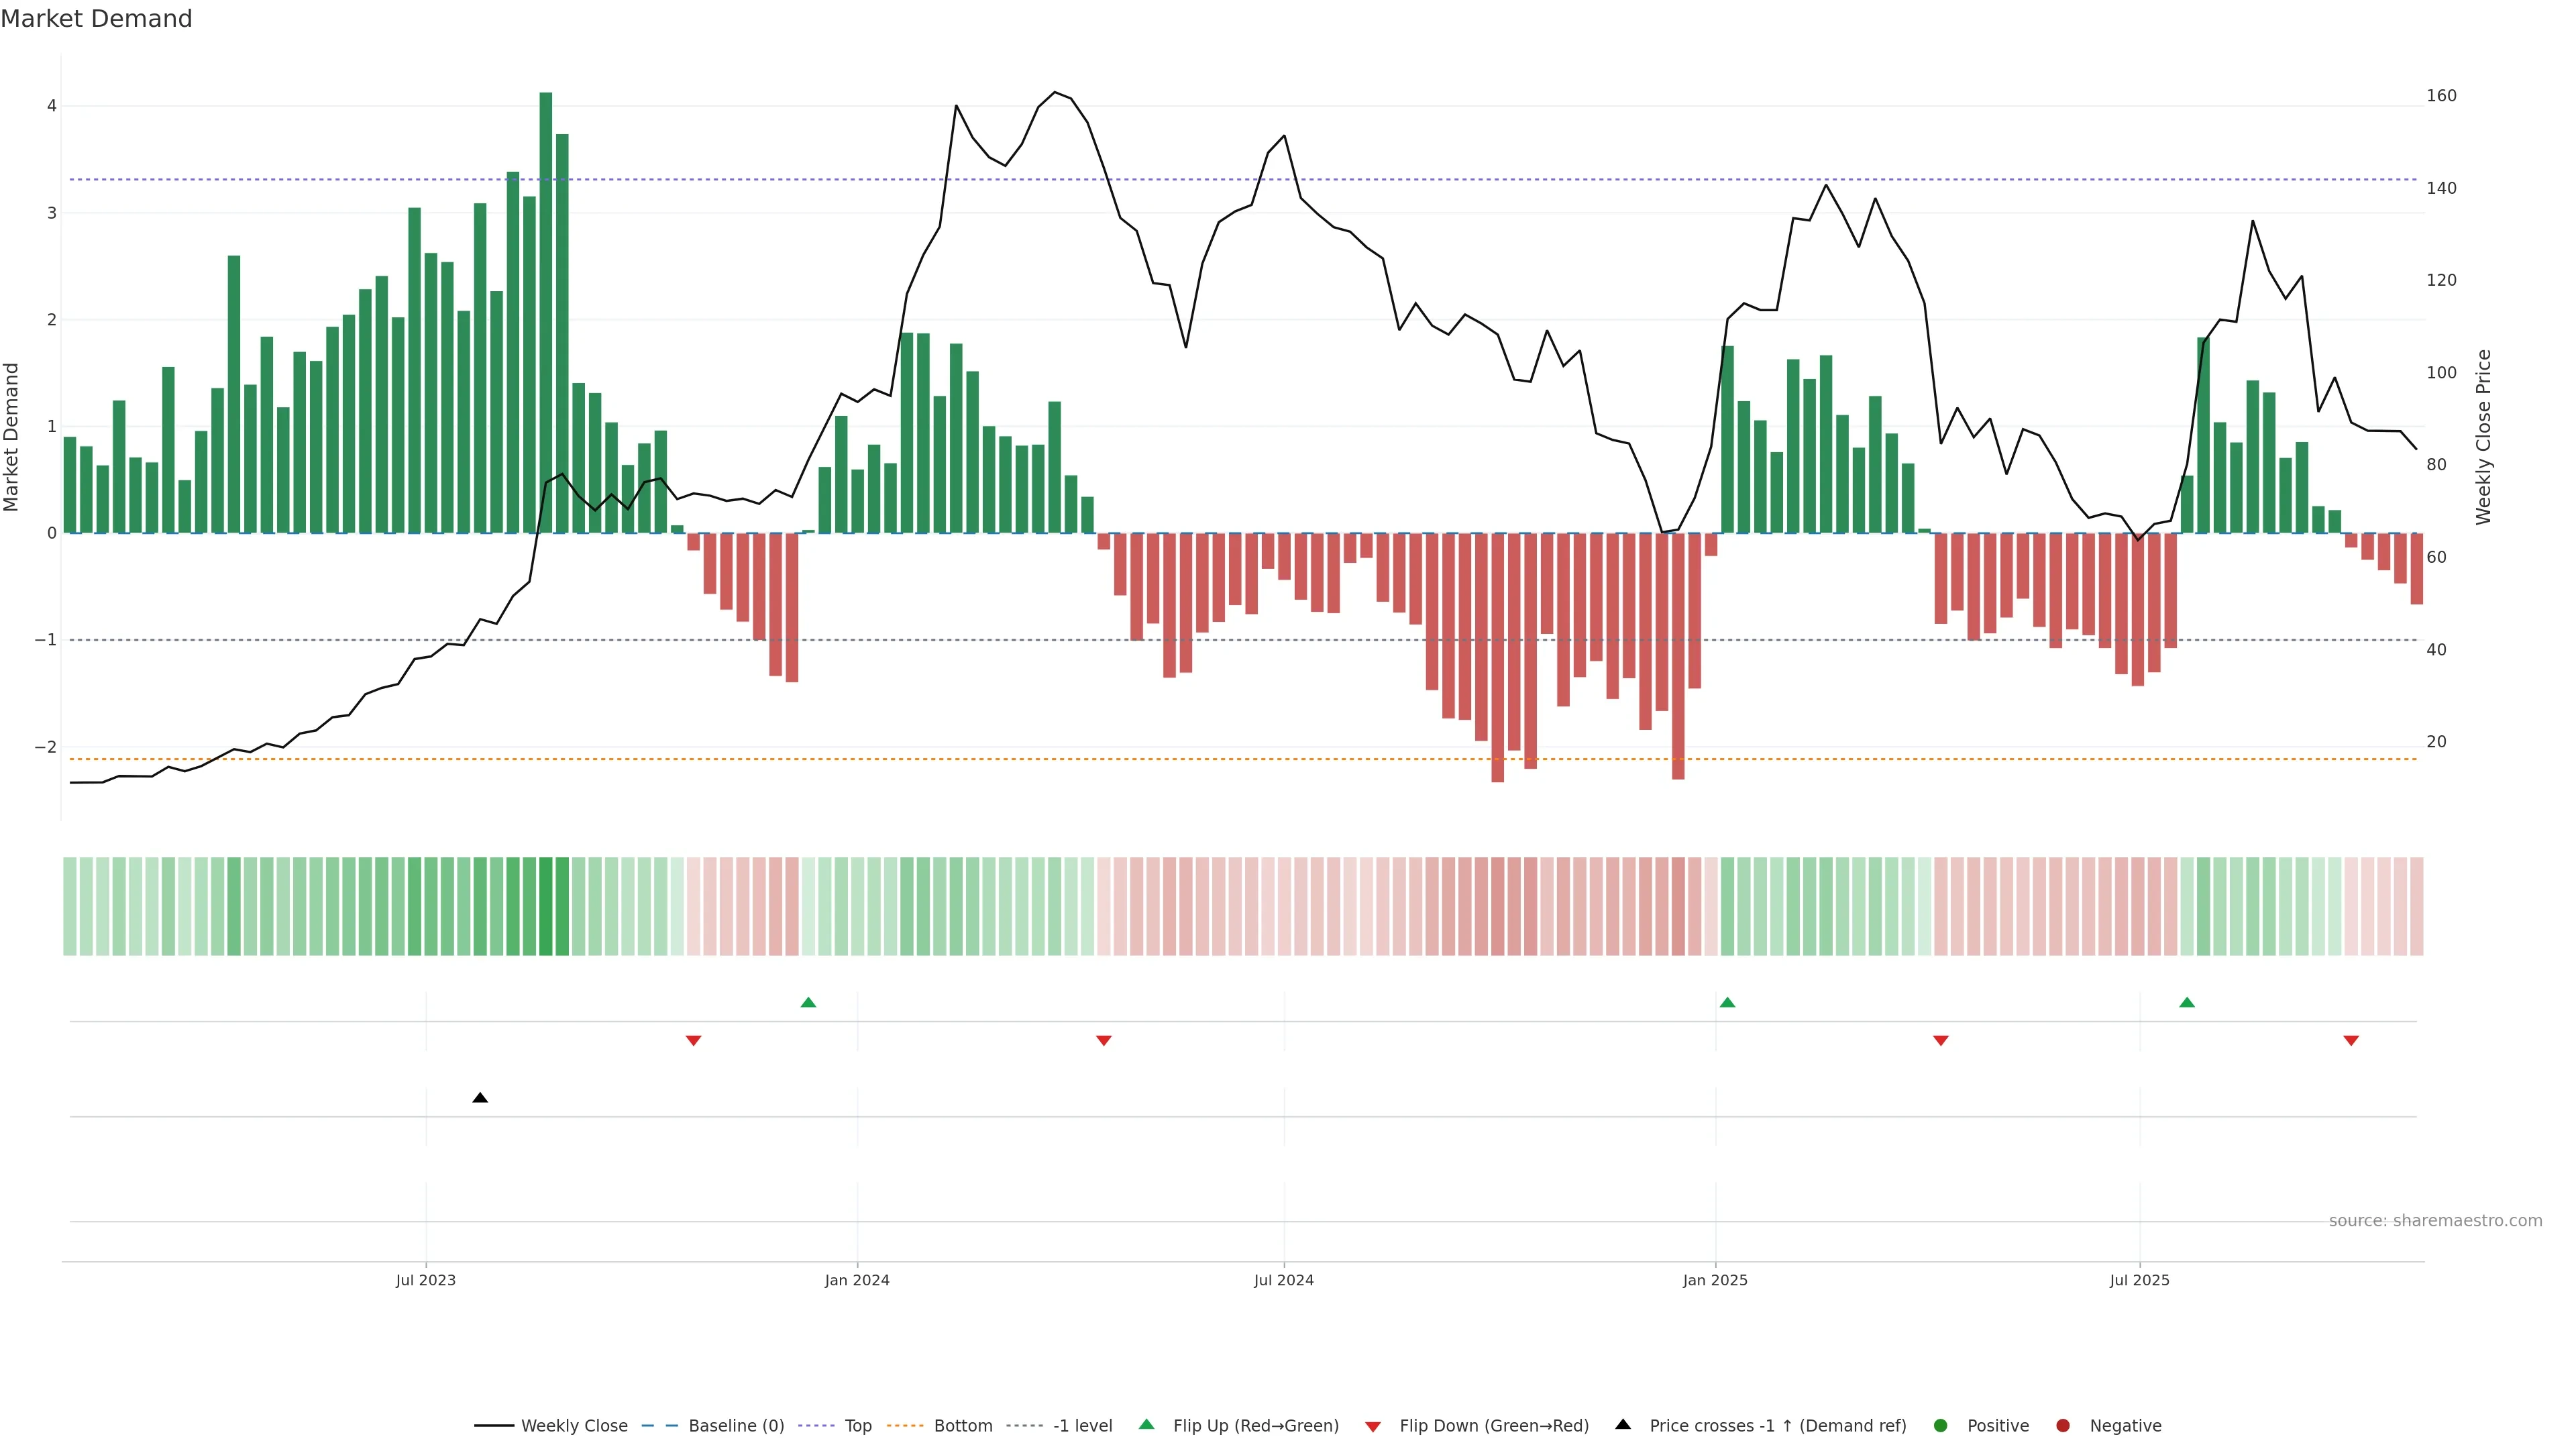Click the last red Flip Down marker on right
2576x1449 pixels.
2351,1041
